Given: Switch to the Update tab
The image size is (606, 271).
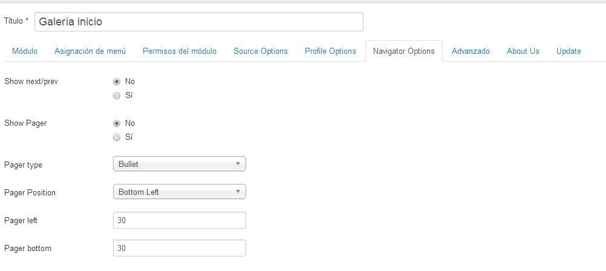Looking at the screenshot, I should 569,51.
